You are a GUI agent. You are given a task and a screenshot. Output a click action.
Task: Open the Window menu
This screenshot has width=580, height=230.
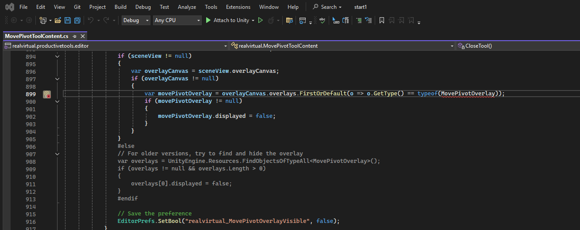click(x=269, y=7)
